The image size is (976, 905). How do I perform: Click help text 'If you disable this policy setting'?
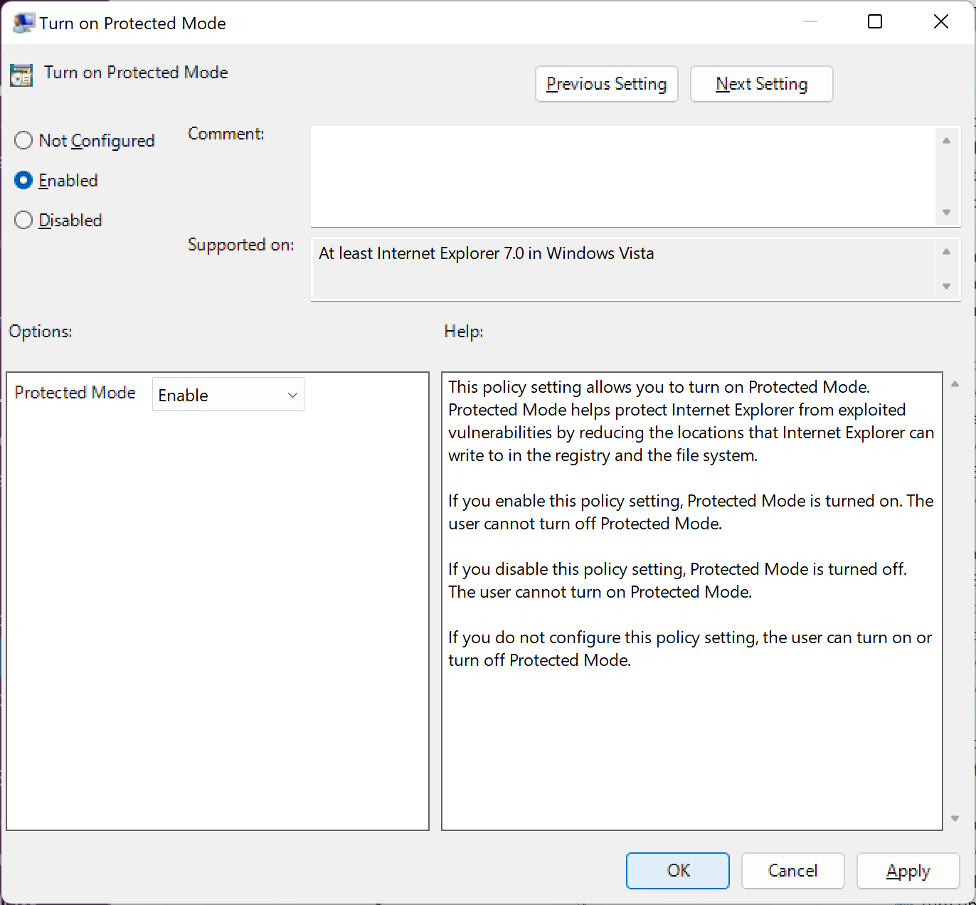coord(566,569)
